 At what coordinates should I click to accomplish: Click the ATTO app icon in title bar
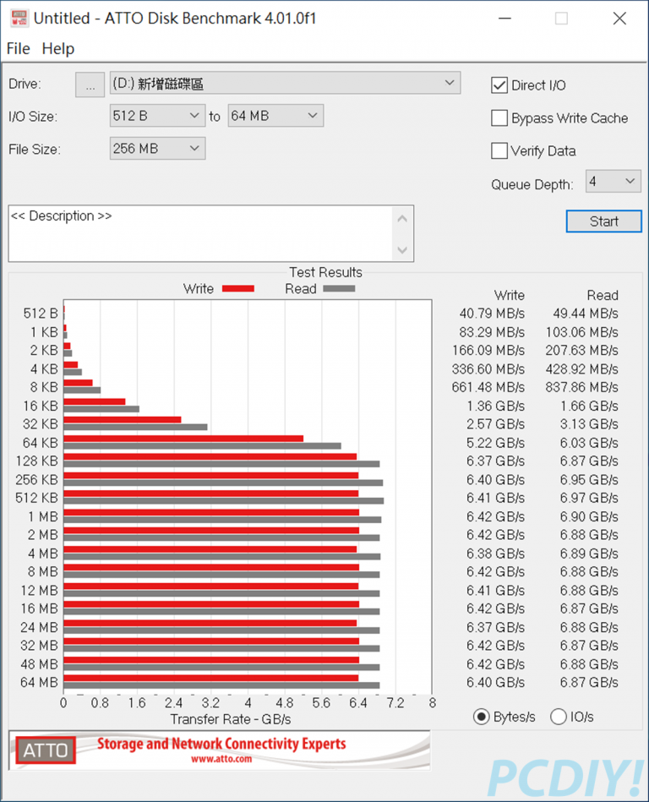(19, 19)
